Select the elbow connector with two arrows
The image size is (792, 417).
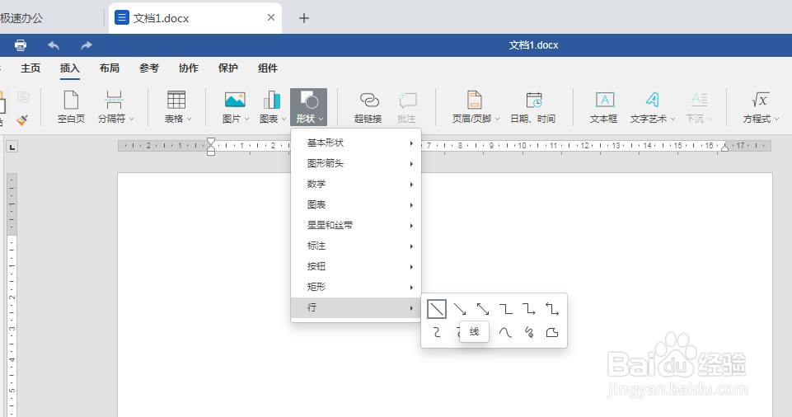[552, 309]
